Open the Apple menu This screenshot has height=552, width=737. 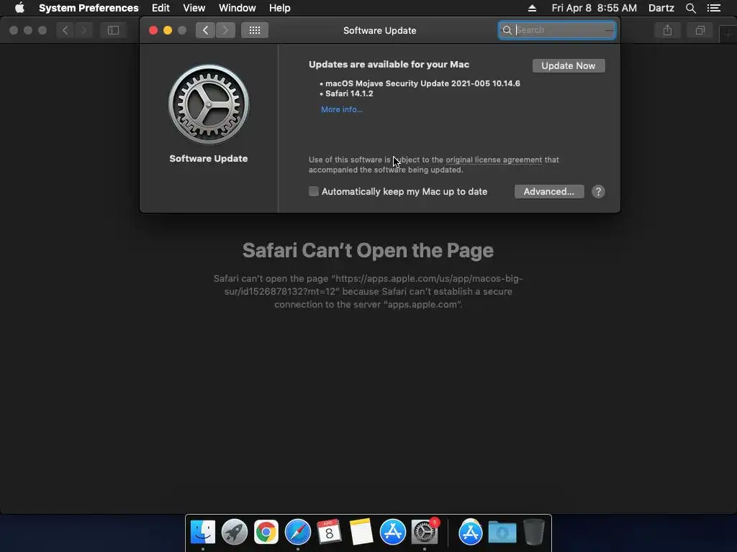pos(19,8)
